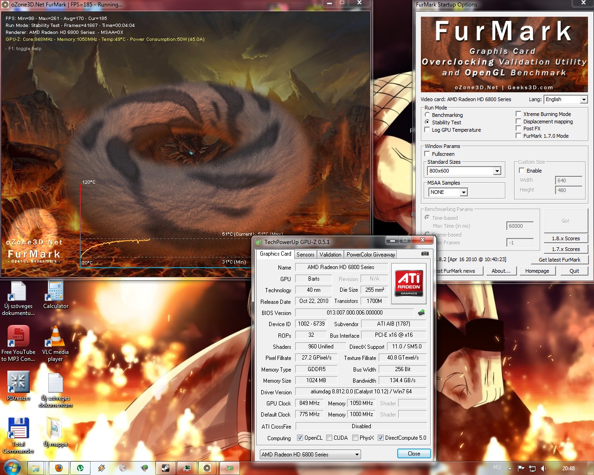594x475 pixels.
Task: Click the network tray icon
Action: pos(532,468)
